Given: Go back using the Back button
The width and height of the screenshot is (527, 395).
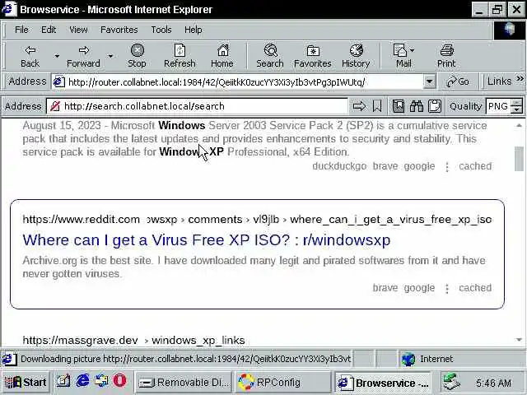Looking at the screenshot, I should (x=30, y=56).
